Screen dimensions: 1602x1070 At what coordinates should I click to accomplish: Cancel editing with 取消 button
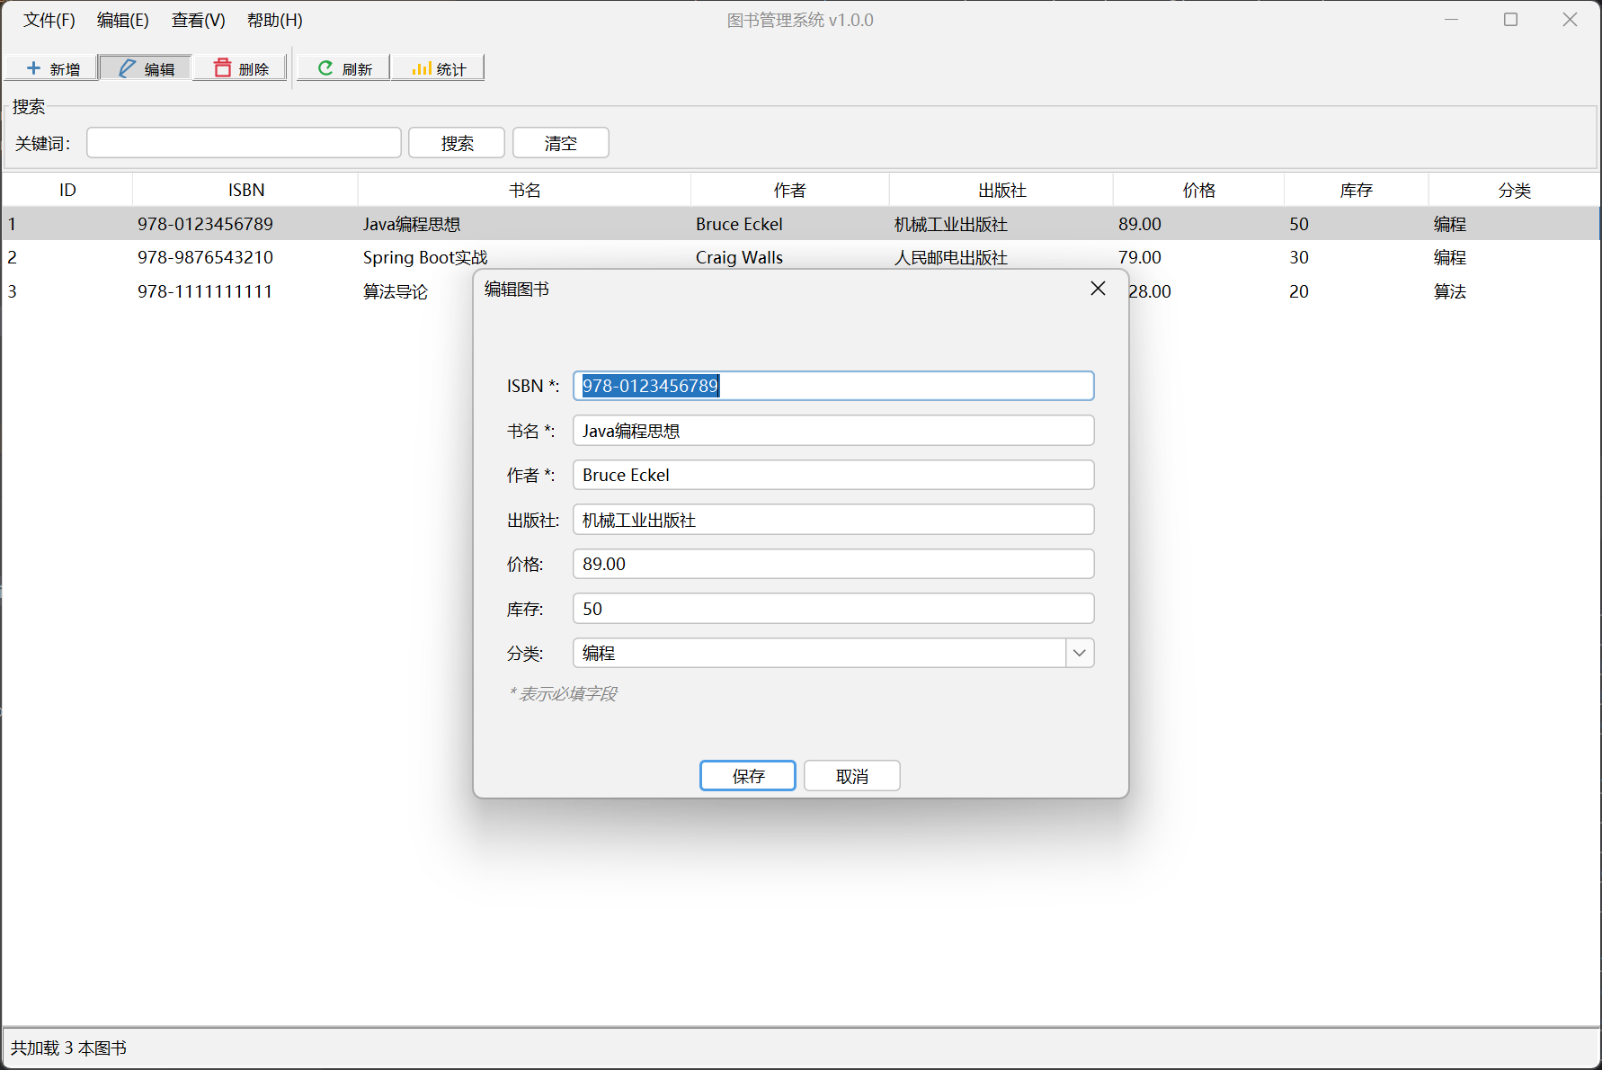coord(852,776)
